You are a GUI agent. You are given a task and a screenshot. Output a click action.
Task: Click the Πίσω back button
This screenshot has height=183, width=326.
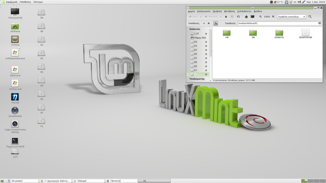coord(193,17)
